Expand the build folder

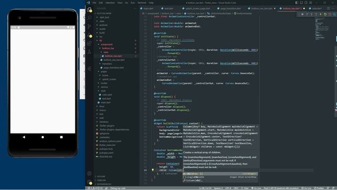tap(102, 33)
